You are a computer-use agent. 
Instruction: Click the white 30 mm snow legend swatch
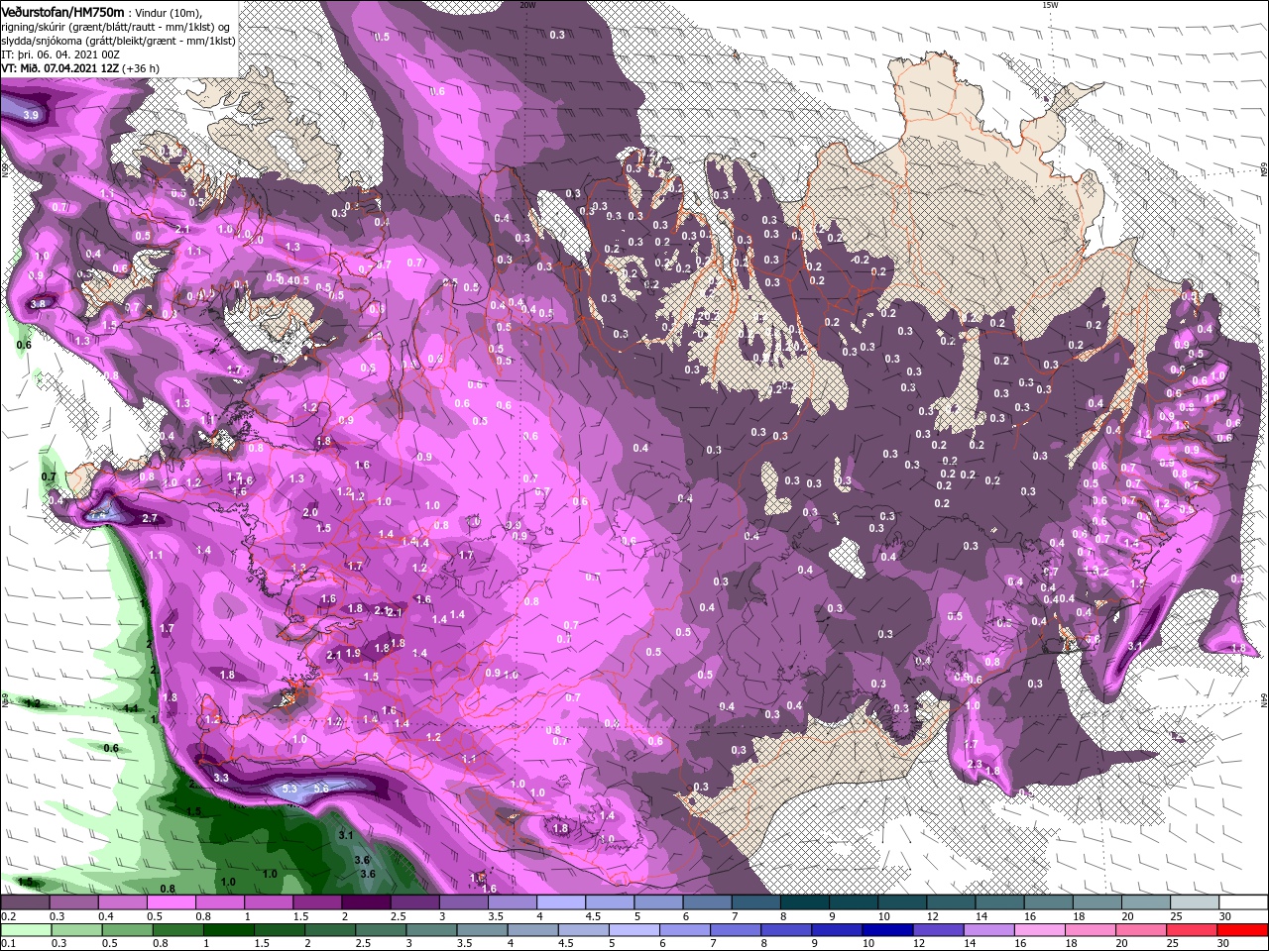[x=1244, y=902]
